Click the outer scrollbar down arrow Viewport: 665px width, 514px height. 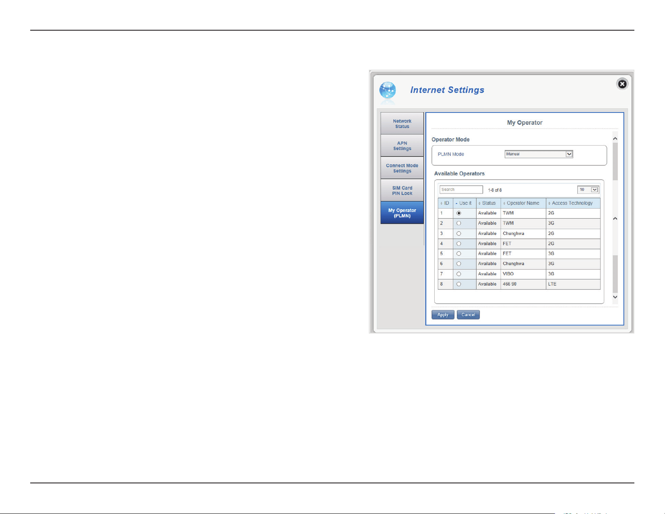point(615,297)
